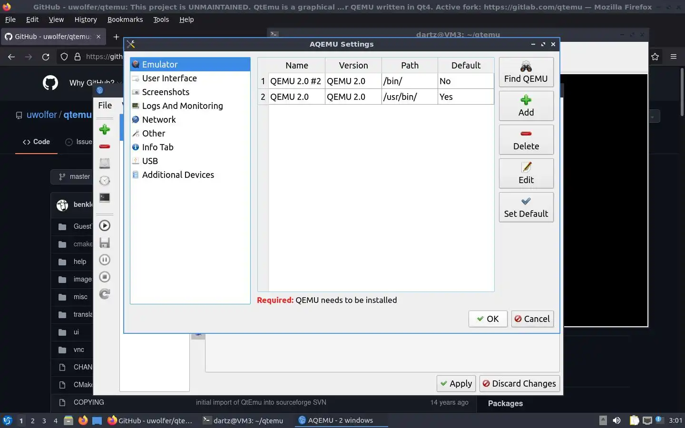The image size is (685, 428).
Task: Click the 'No' default cell
Action: coord(466,81)
